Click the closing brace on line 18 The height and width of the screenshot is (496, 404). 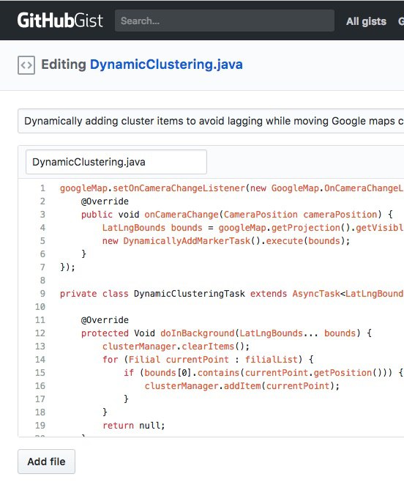click(105, 412)
